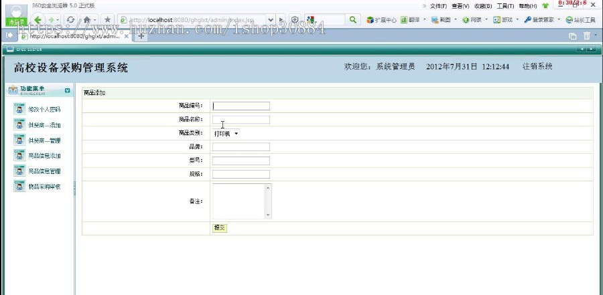This screenshot has width=603, height=295.
Task: Click the 商品信息管理 sidebar icon
Action: 19,171
